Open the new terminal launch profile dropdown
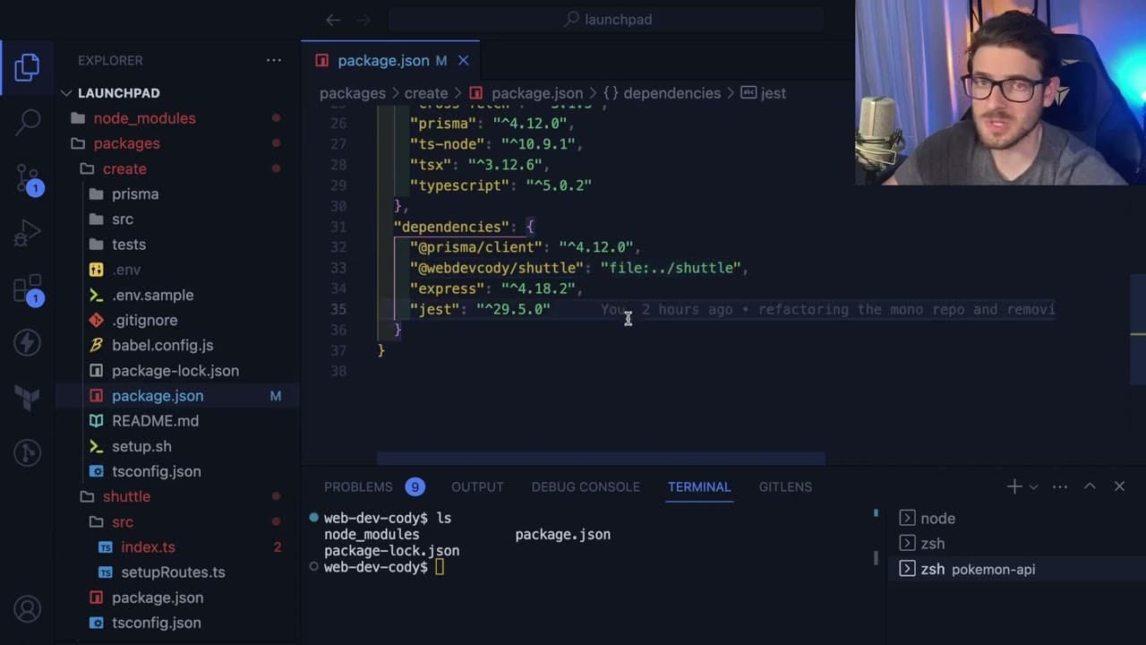 (x=1033, y=486)
